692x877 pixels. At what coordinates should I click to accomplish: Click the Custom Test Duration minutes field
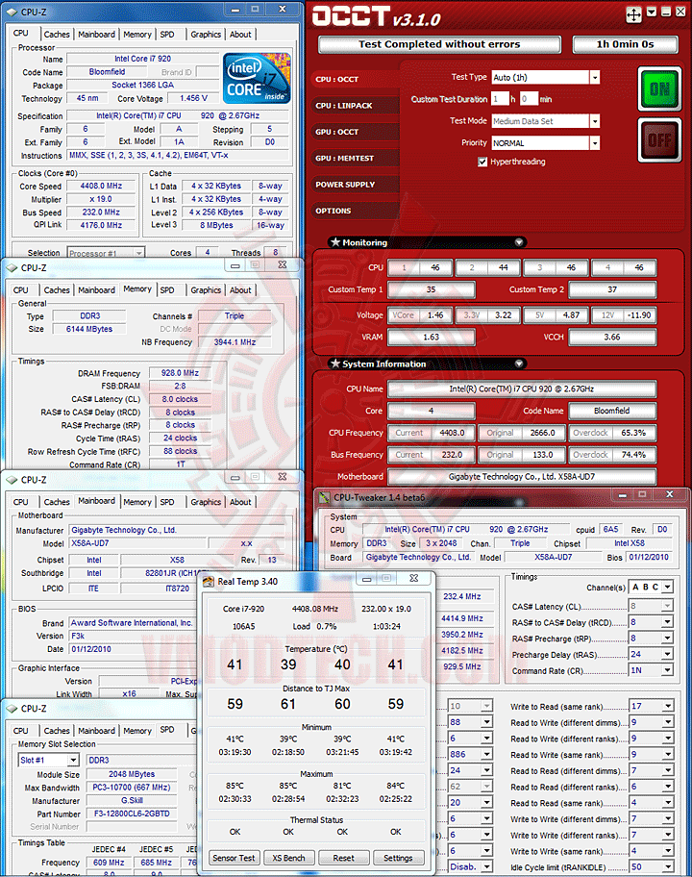pos(530,99)
